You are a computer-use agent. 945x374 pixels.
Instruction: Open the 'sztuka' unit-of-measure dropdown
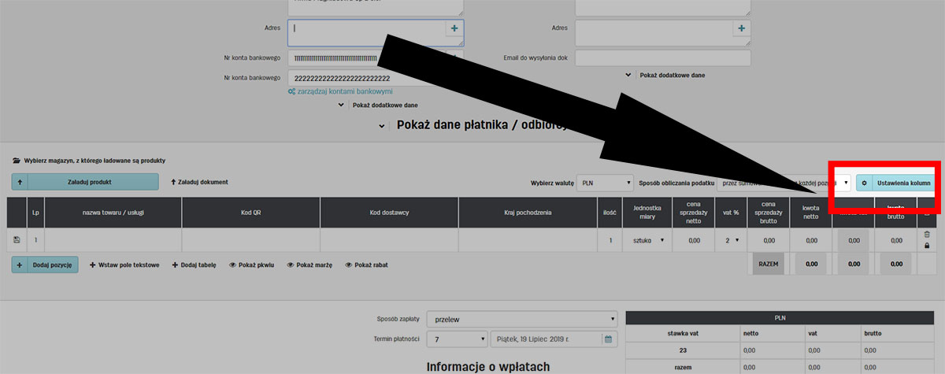[647, 240]
